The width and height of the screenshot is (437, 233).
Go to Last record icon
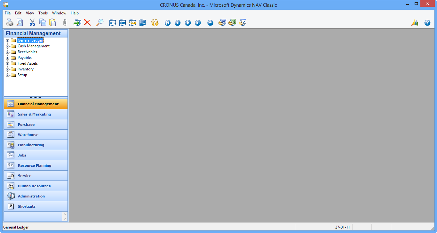198,23
